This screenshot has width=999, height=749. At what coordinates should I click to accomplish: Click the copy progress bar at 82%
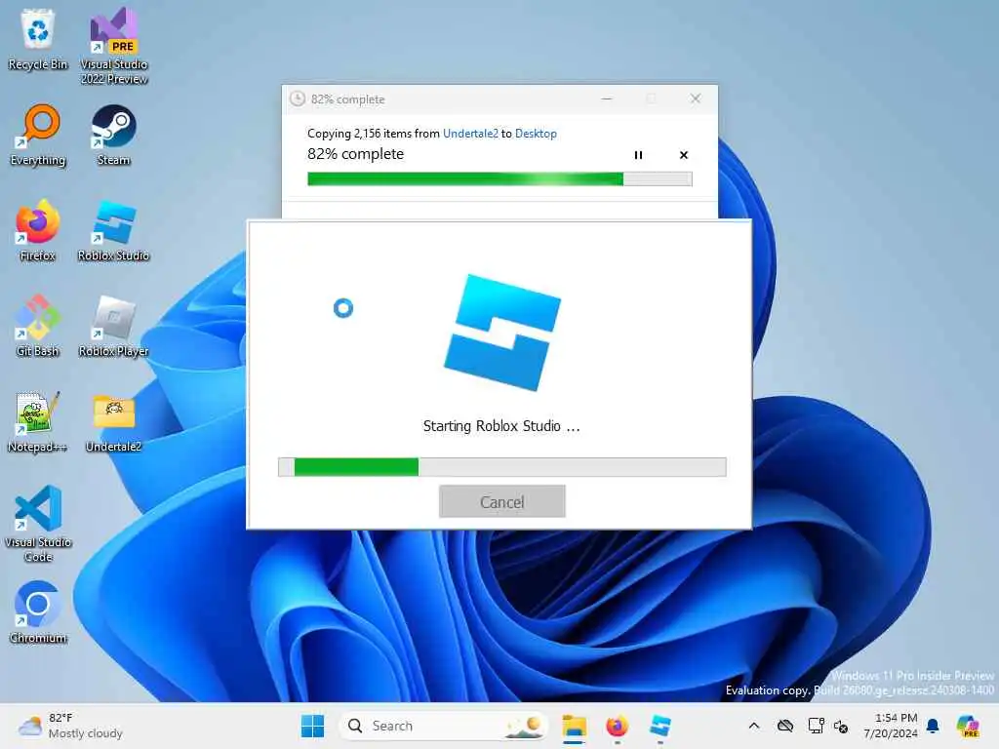[499, 179]
